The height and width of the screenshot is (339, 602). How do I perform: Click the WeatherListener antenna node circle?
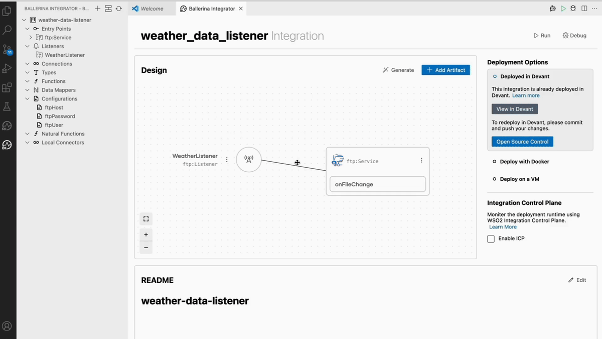(249, 160)
